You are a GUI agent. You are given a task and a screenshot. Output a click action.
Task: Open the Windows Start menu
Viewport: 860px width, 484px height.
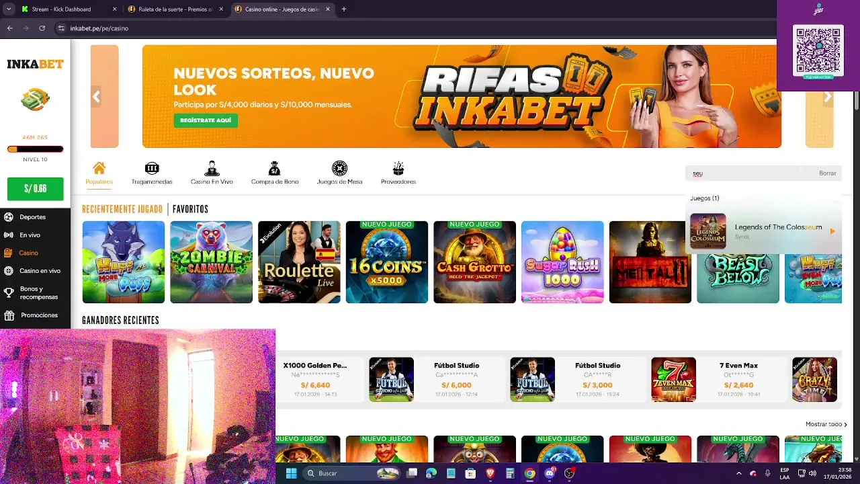click(x=291, y=473)
